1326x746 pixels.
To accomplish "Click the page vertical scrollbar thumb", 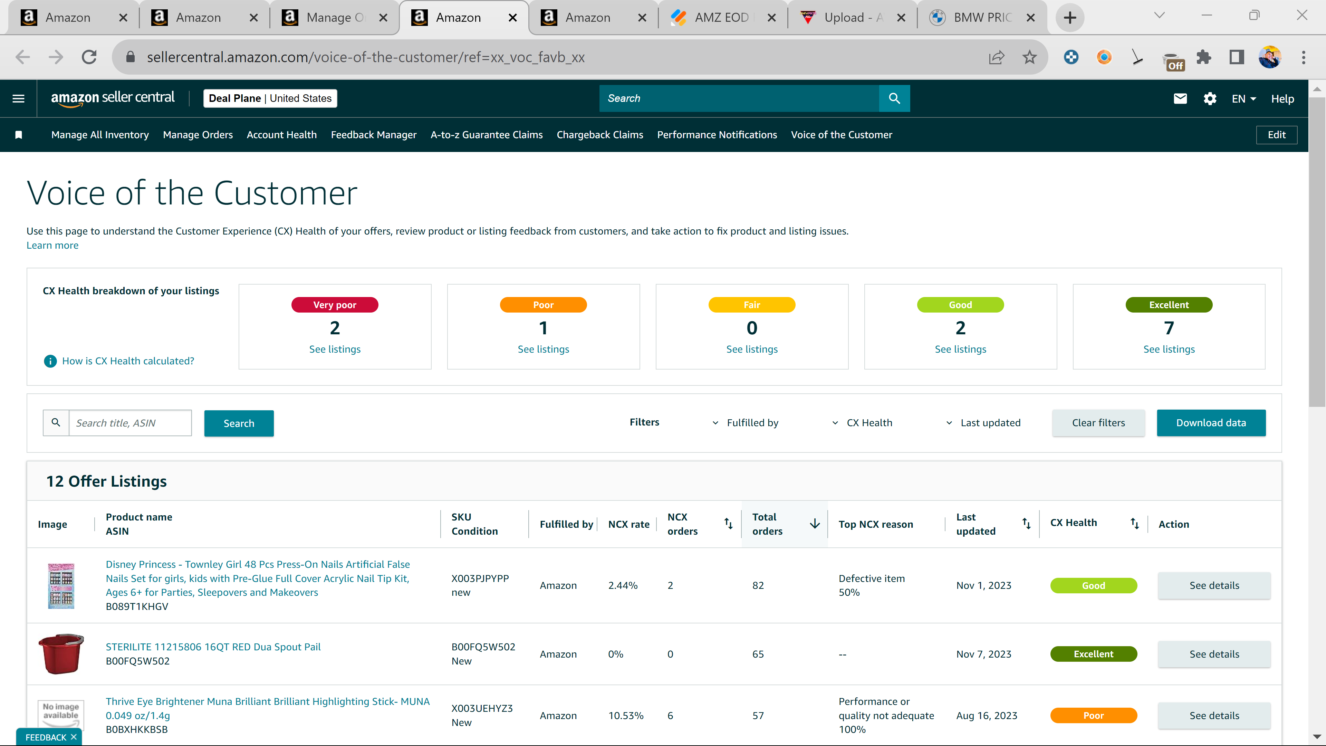I will [1317, 252].
